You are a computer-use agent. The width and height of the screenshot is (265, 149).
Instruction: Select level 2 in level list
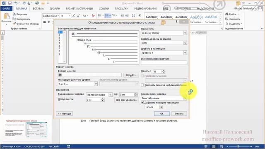[x=60, y=35]
